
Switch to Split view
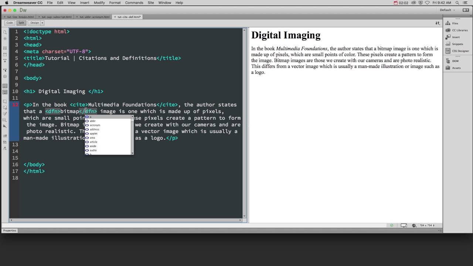click(x=21, y=23)
